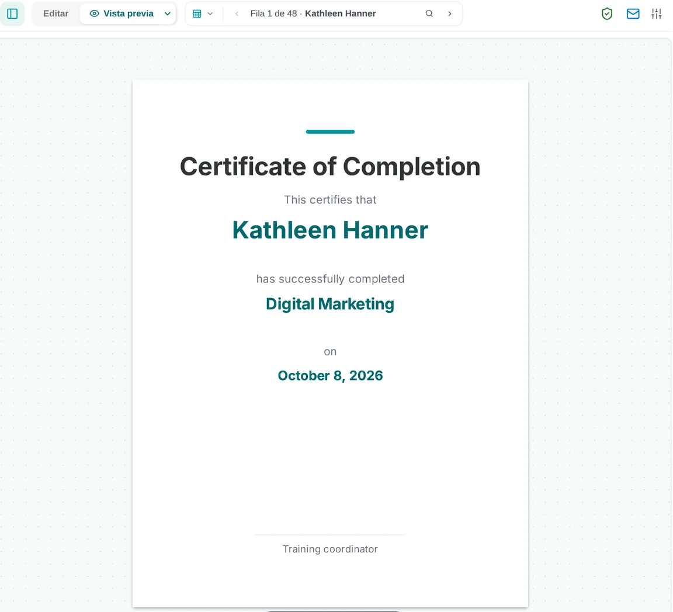673x612 pixels.
Task: Open the data table source dropdown
Action: 203,14
